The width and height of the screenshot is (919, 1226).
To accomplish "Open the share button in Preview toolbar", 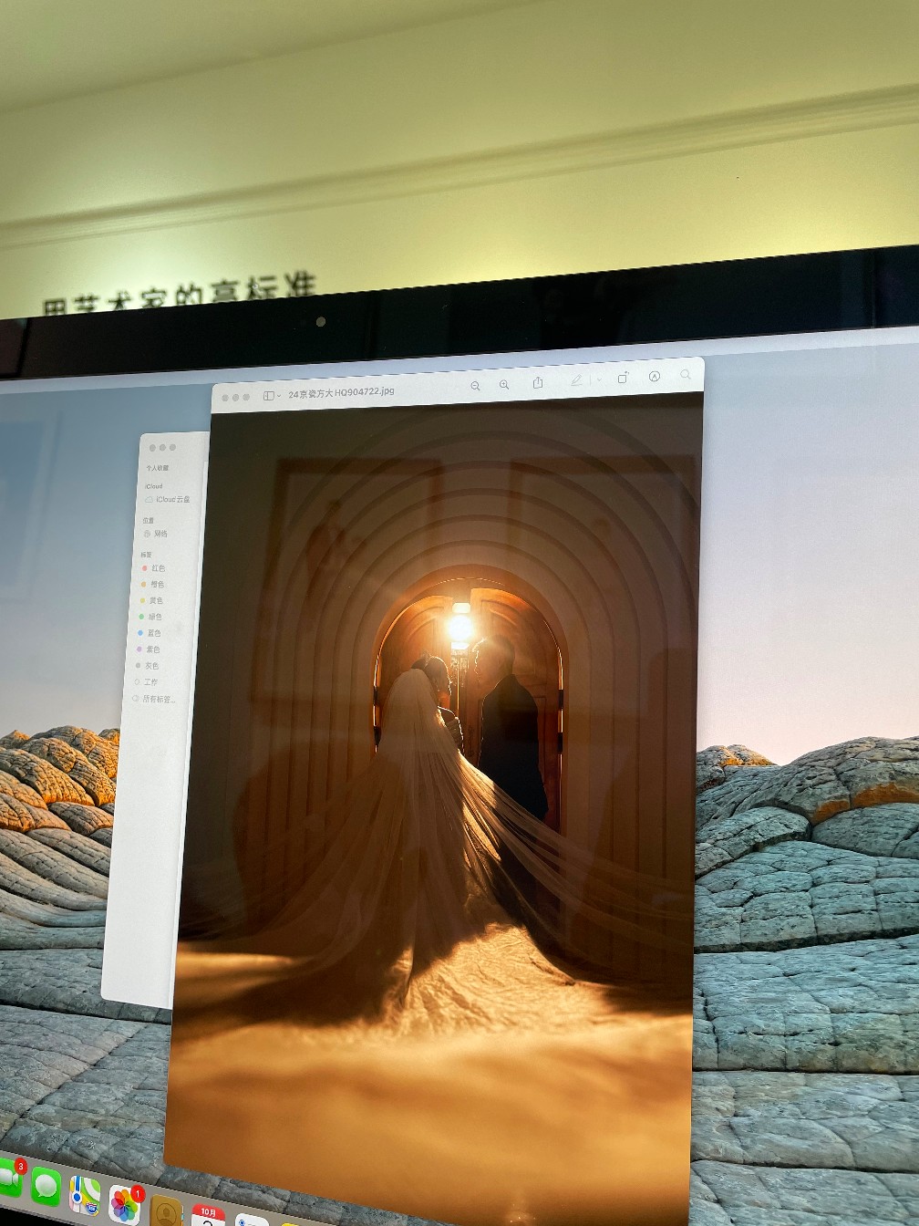I will tap(538, 382).
